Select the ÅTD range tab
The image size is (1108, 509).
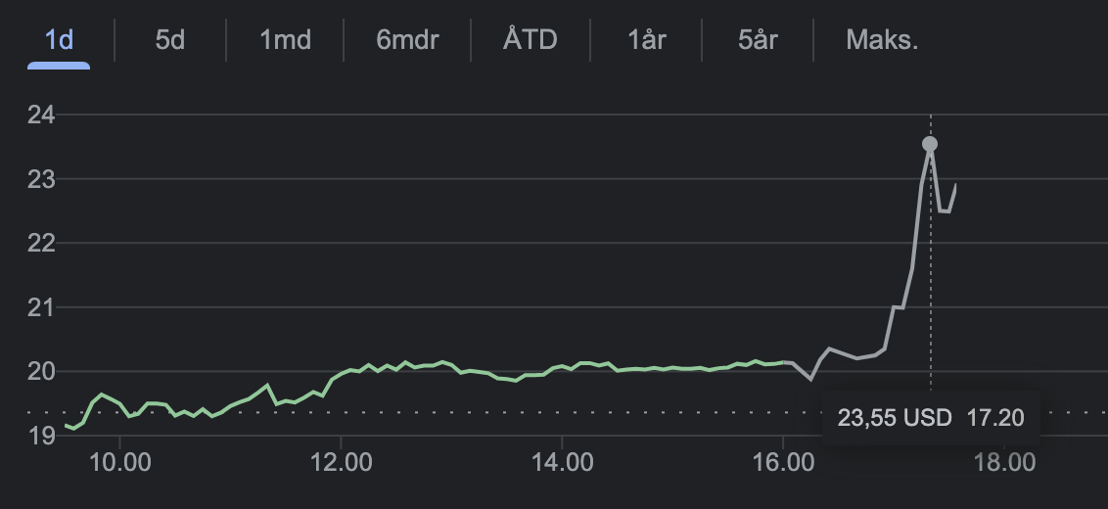(x=530, y=40)
